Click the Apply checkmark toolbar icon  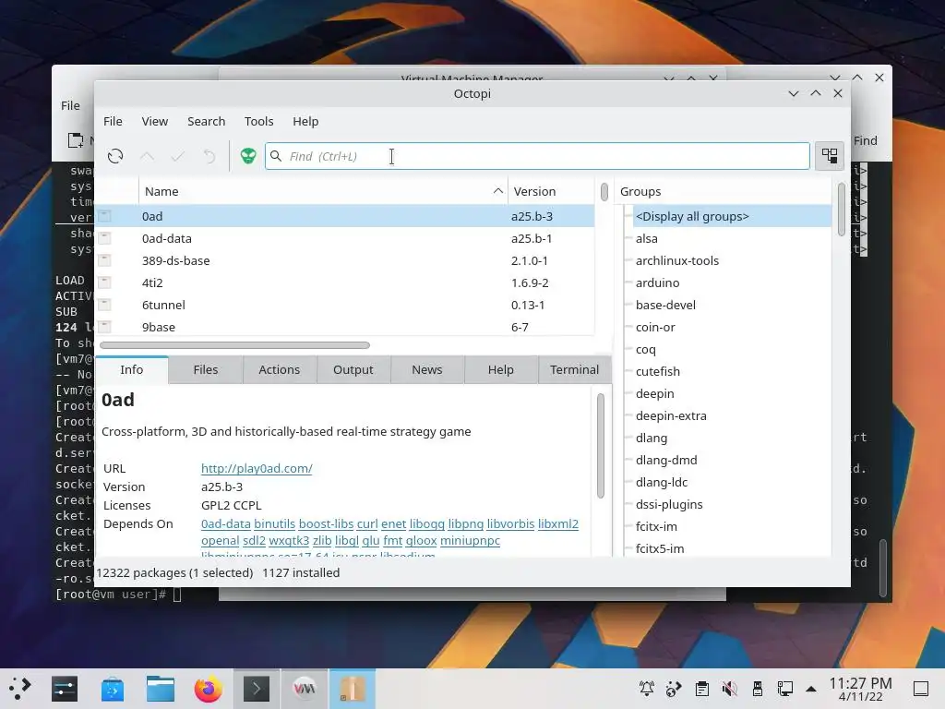click(178, 157)
